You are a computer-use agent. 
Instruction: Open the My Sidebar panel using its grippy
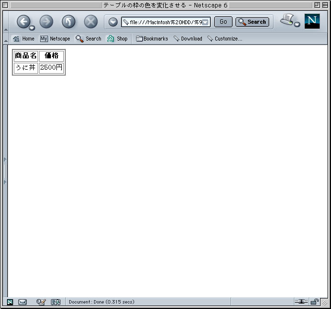coord(5,171)
